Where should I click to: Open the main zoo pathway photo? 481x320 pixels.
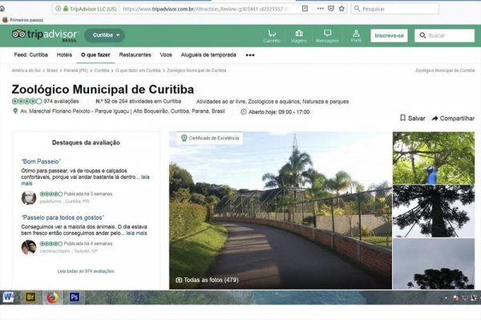click(281, 210)
